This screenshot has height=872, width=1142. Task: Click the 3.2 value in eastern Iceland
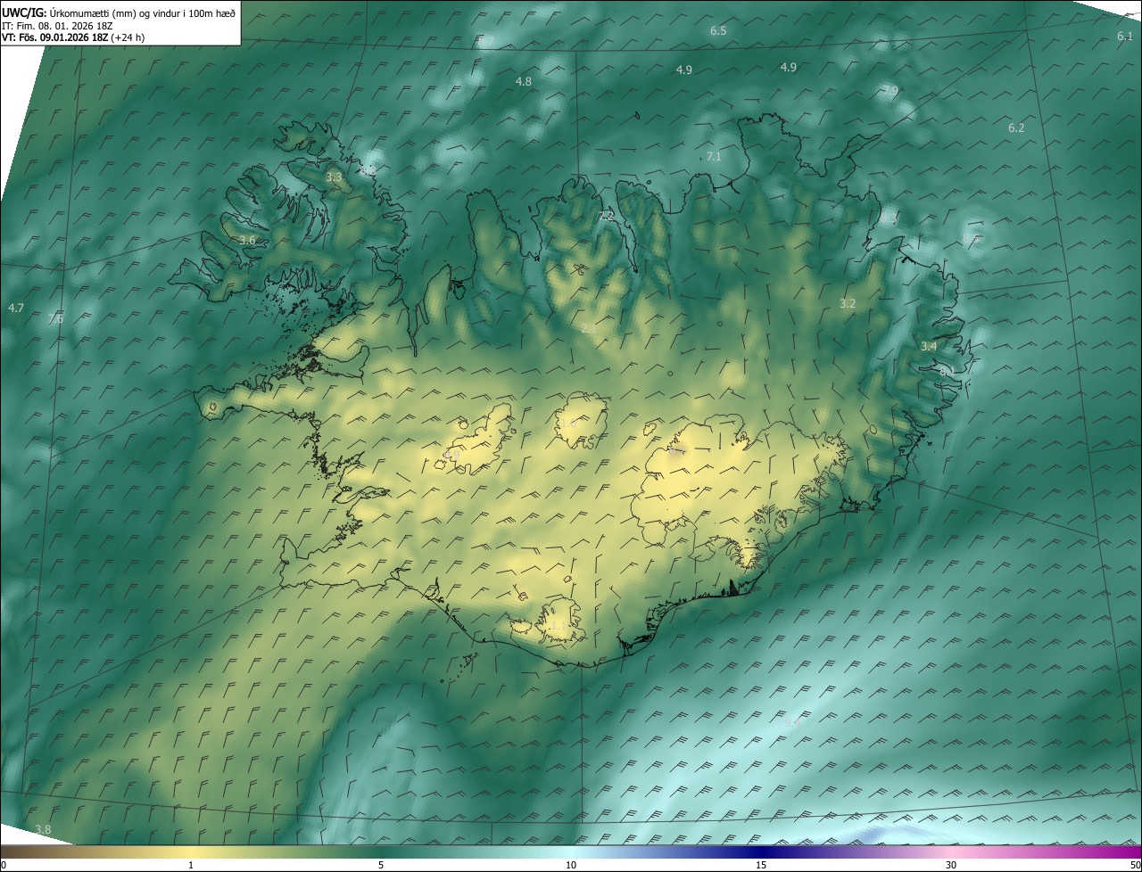[x=848, y=304]
